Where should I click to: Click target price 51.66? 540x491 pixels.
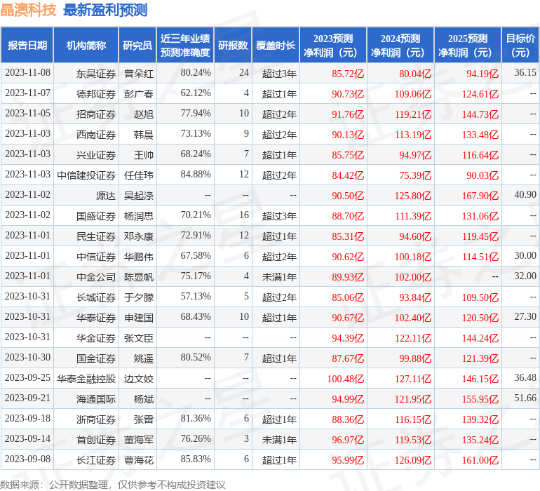coord(525,398)
